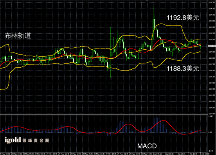Click the 1179.00 price label at axis bottom
Screen dimensions: 216x155
coord(212,114)
